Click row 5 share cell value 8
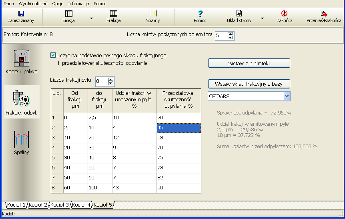Image resolution: width=345 pixels, height=219 pixels. (134, 158)
